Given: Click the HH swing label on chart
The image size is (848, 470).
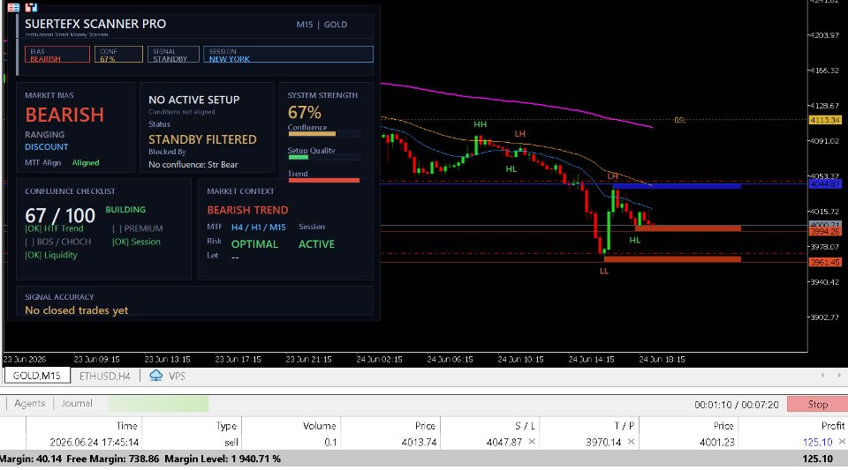Looking at the screenshot, I should (x=480, y=124).
